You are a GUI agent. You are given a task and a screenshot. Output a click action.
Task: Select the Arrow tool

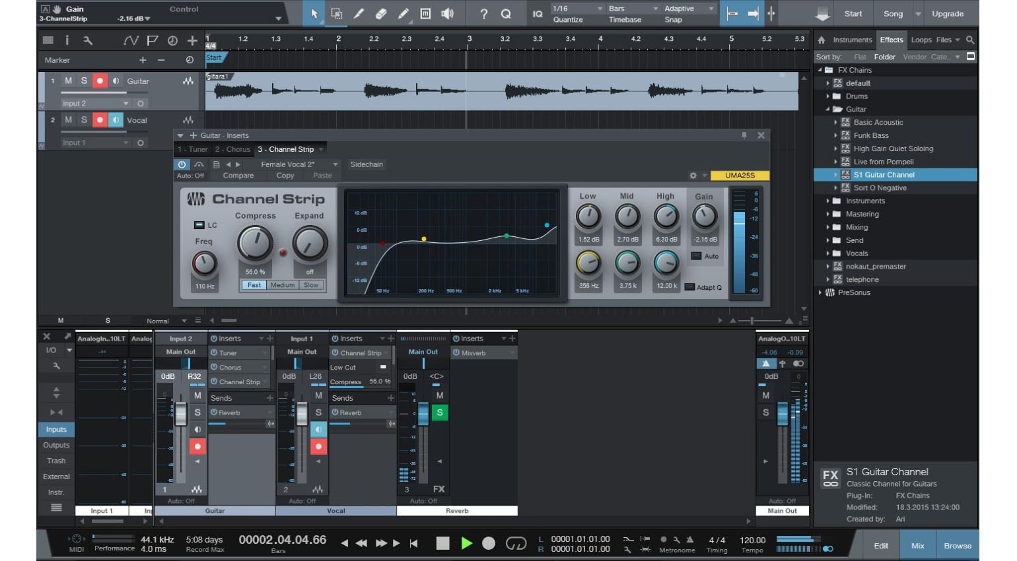[314, 14]
